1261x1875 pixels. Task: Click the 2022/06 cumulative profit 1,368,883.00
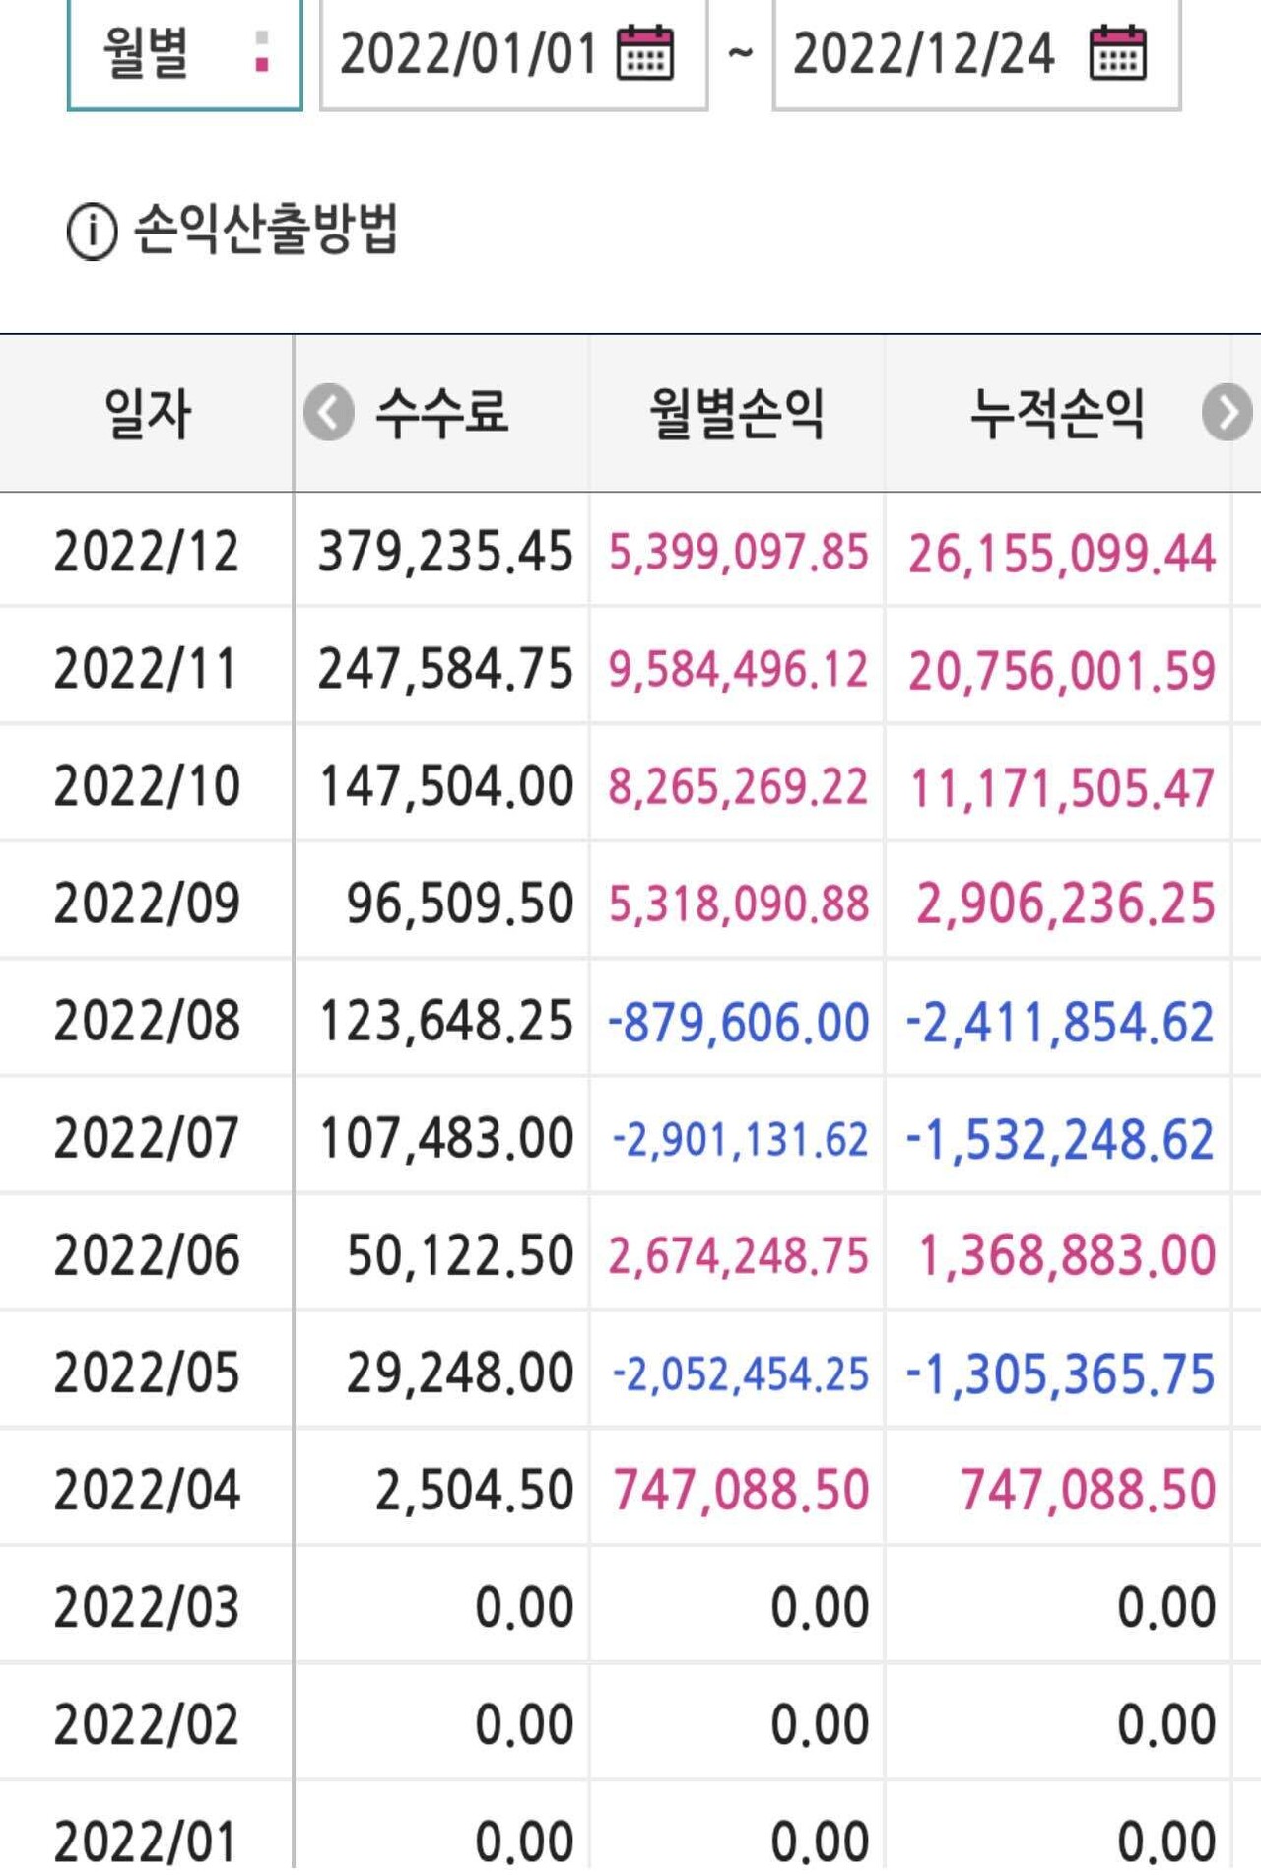tap(1066, 1255)
